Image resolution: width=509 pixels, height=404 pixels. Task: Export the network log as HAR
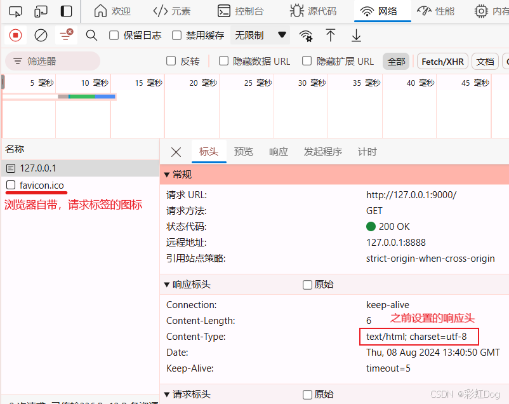pos(356,36)
